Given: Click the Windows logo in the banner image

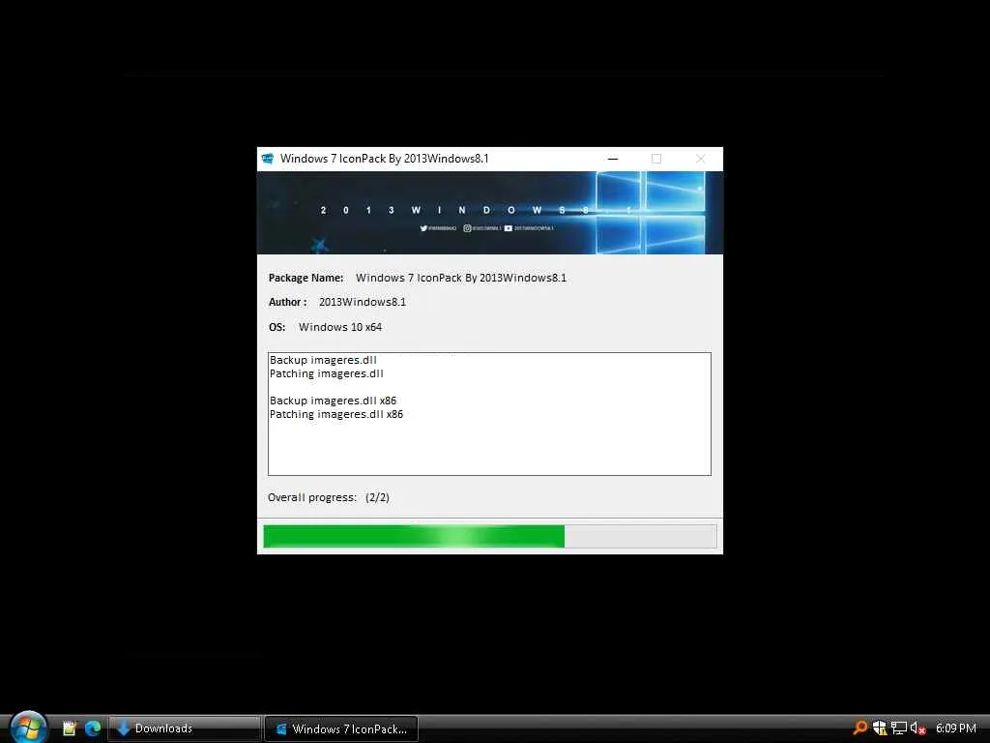Looking at the screenshot, I should click(651, 212).
